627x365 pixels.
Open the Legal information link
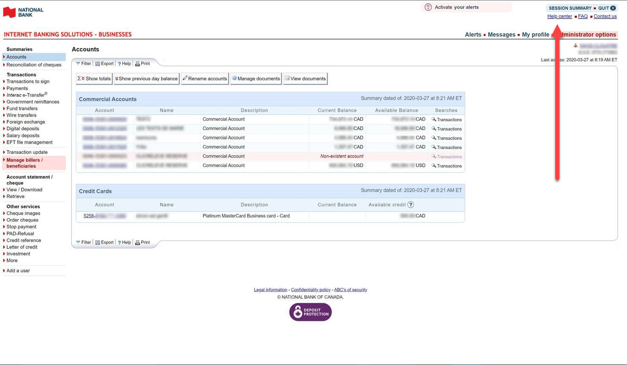270,290
